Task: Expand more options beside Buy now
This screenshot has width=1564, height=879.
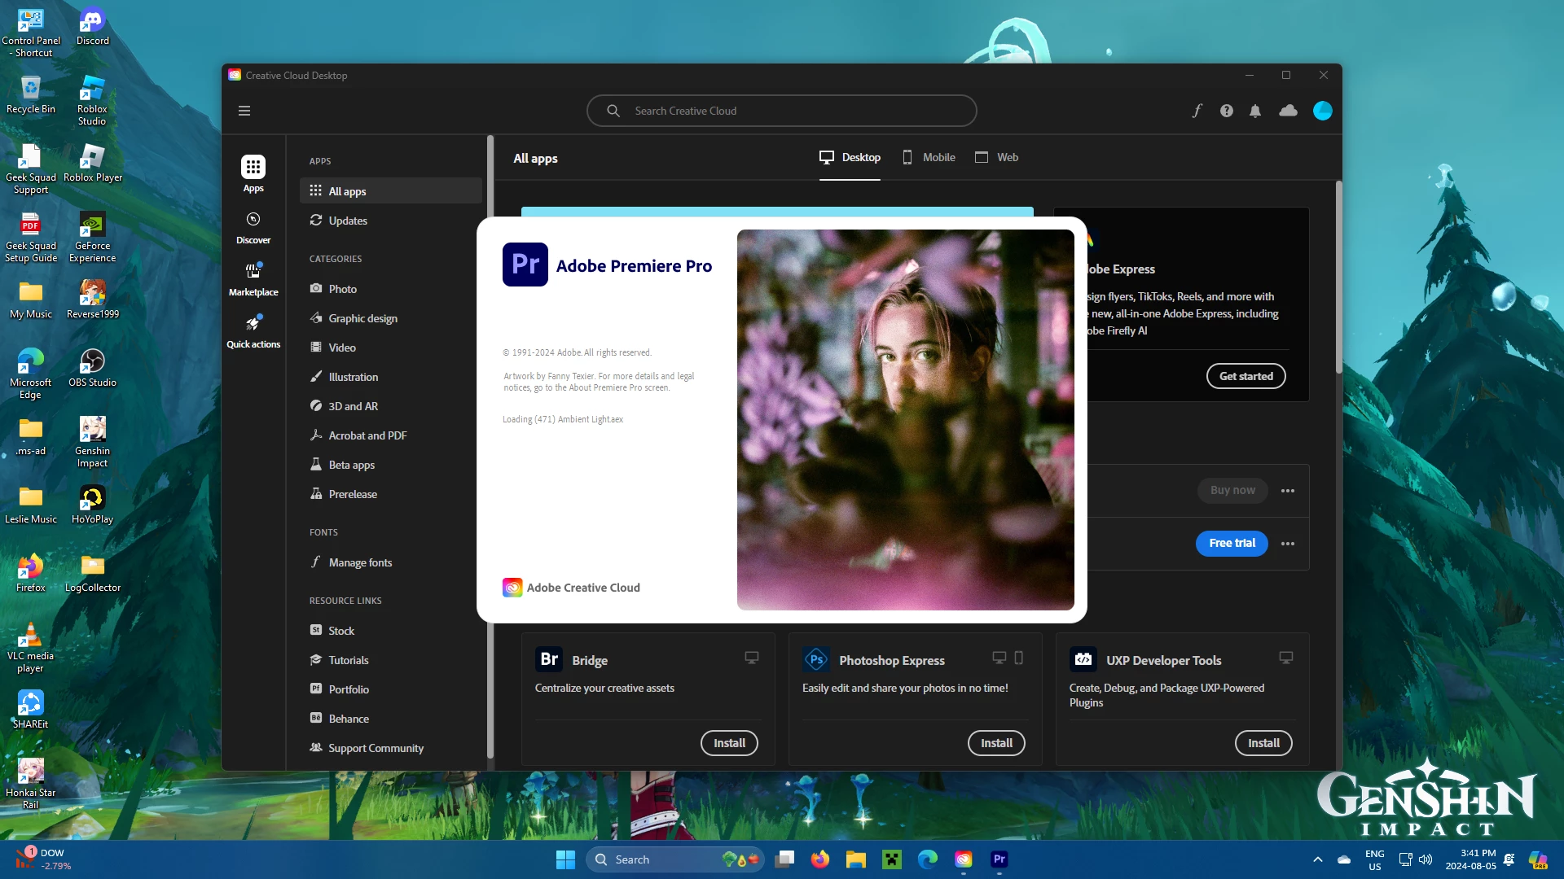Action: (1287, 491)
